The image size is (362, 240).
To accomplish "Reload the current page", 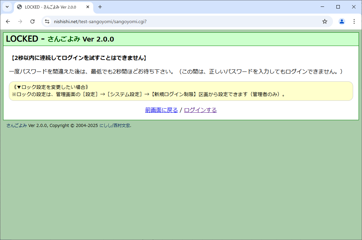I will pos(32,21).
